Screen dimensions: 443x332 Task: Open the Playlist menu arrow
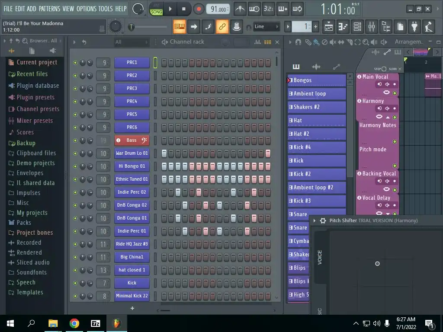pyautogui.click(x=290, y=42)
